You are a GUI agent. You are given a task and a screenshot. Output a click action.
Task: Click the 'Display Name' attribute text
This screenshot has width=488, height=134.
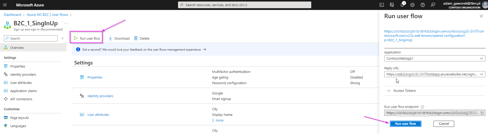click(x=222, y=115)
